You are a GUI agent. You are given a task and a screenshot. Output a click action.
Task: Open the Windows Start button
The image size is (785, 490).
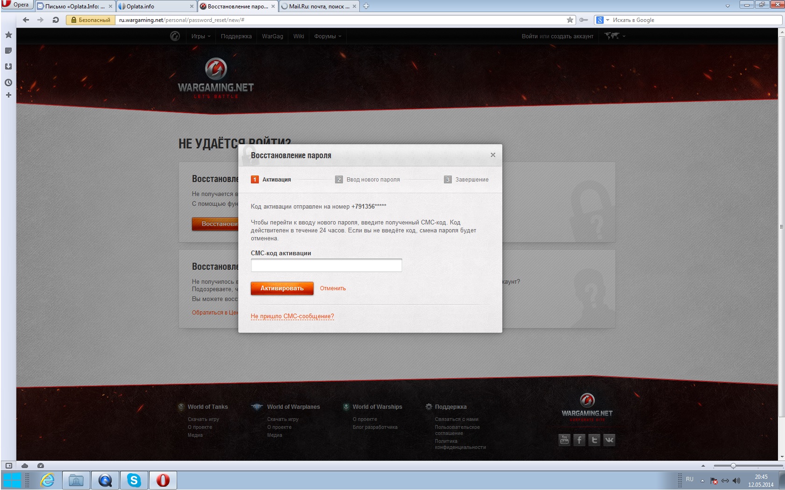click(x=12, y=480)
